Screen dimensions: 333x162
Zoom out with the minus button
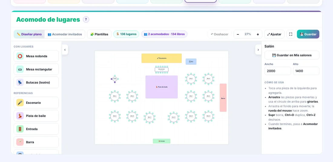click(x=238, y=34)
